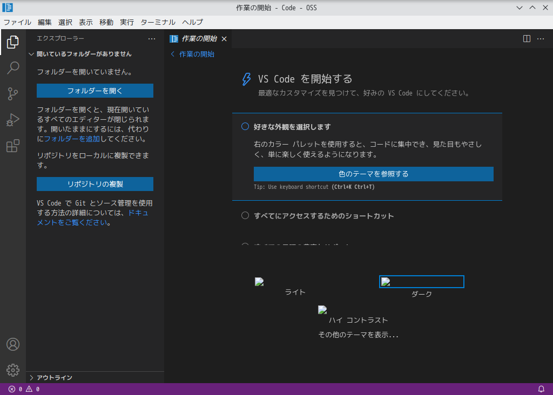Open Explorer panel more actions ellipsis
553x395 pixels.
point(152,39)
